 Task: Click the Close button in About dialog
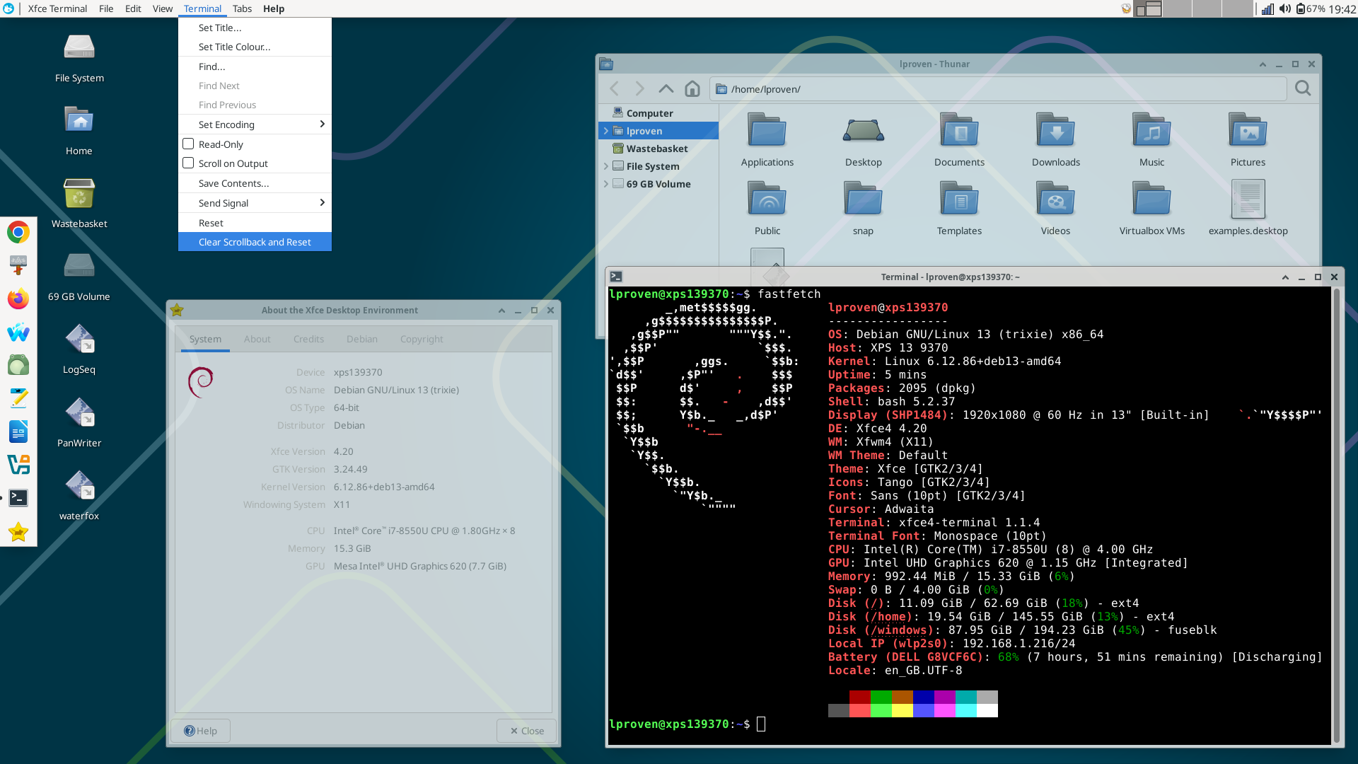527,731
